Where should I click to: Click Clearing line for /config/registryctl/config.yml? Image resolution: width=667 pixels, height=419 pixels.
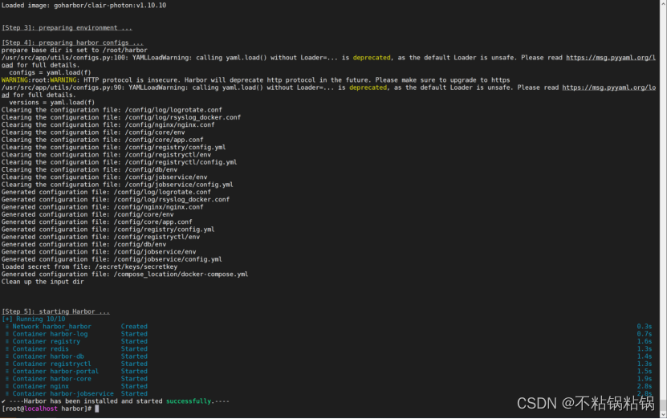119,162
